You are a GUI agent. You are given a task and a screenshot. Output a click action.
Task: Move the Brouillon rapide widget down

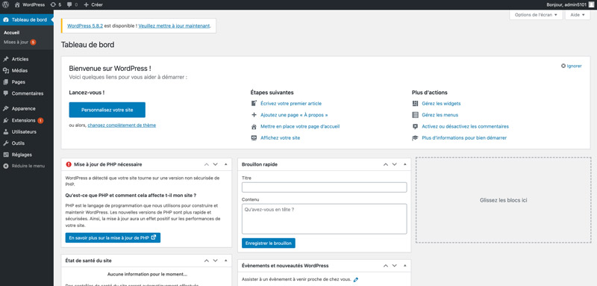tap(395, 164)
